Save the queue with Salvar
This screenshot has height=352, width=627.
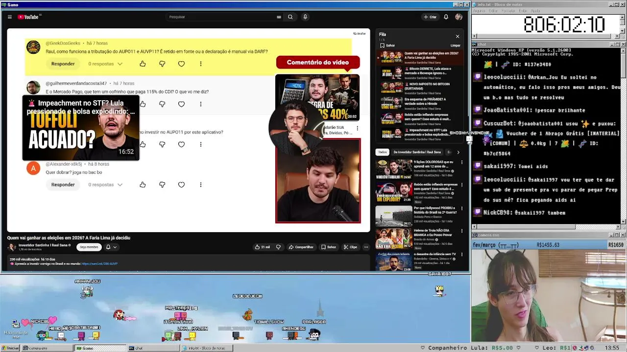(x=387, y=45)
